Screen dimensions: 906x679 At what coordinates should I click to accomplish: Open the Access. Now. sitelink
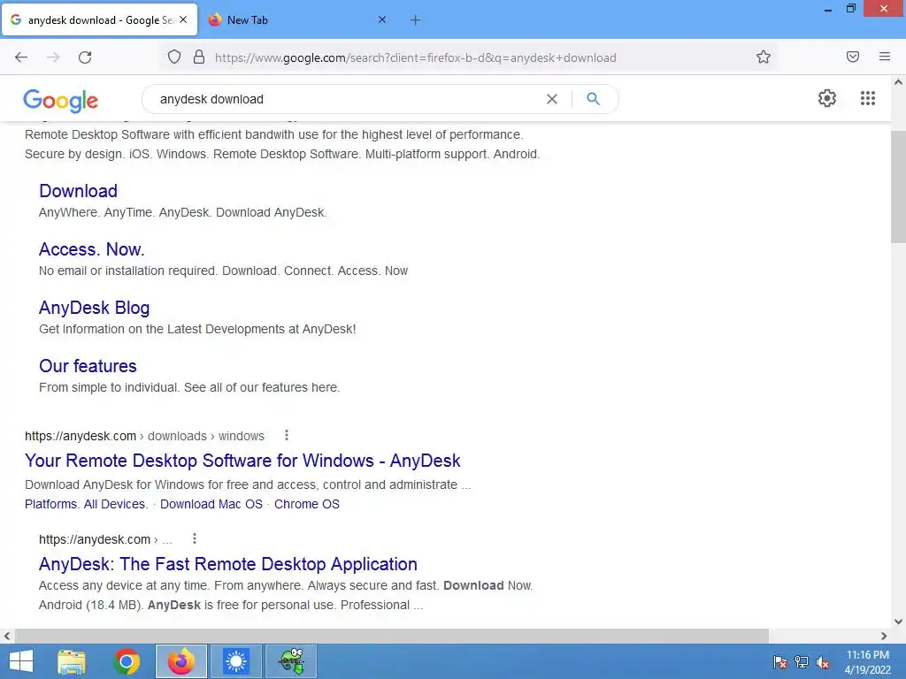pos(91,249)
